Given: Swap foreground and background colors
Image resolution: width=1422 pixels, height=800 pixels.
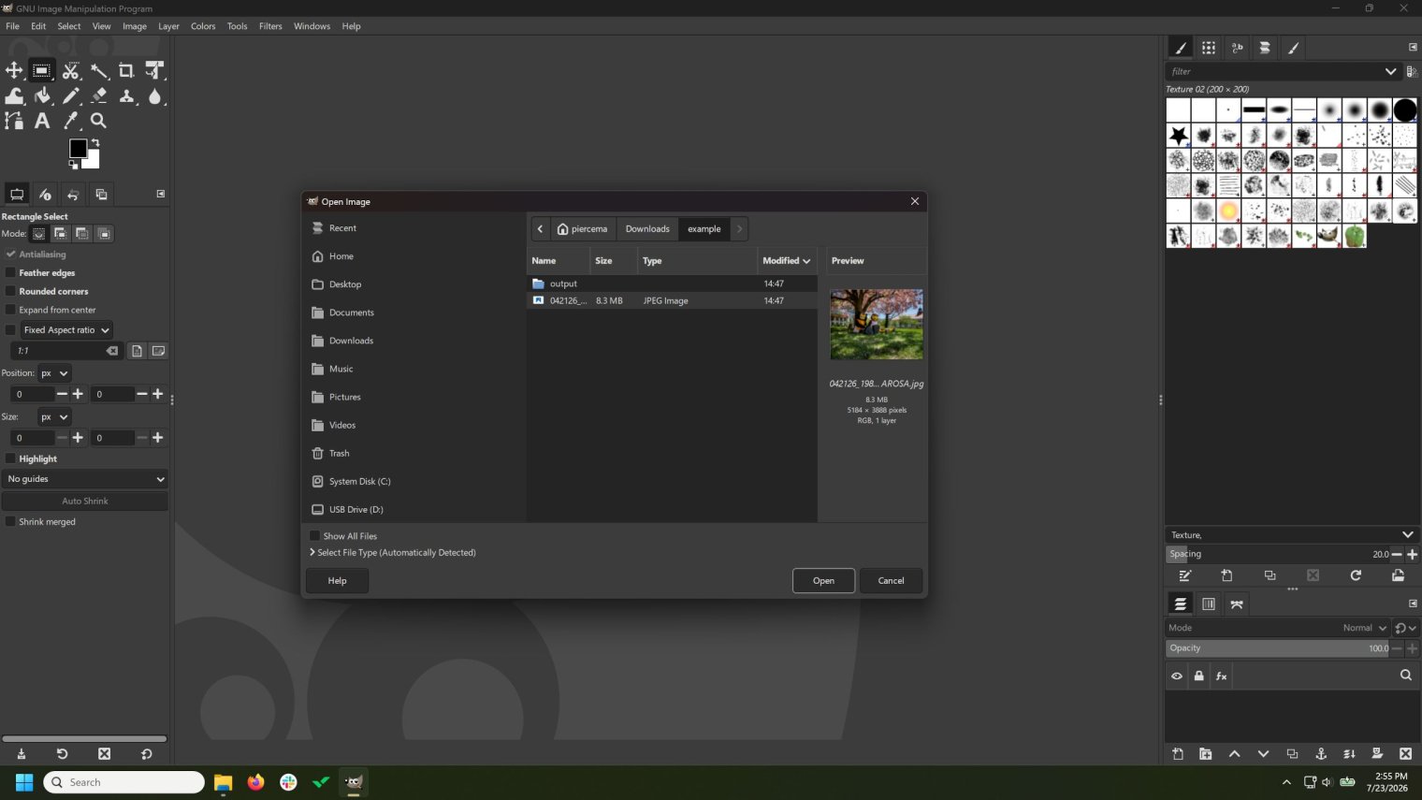Looking at the screenshot, I should [94, 143].
